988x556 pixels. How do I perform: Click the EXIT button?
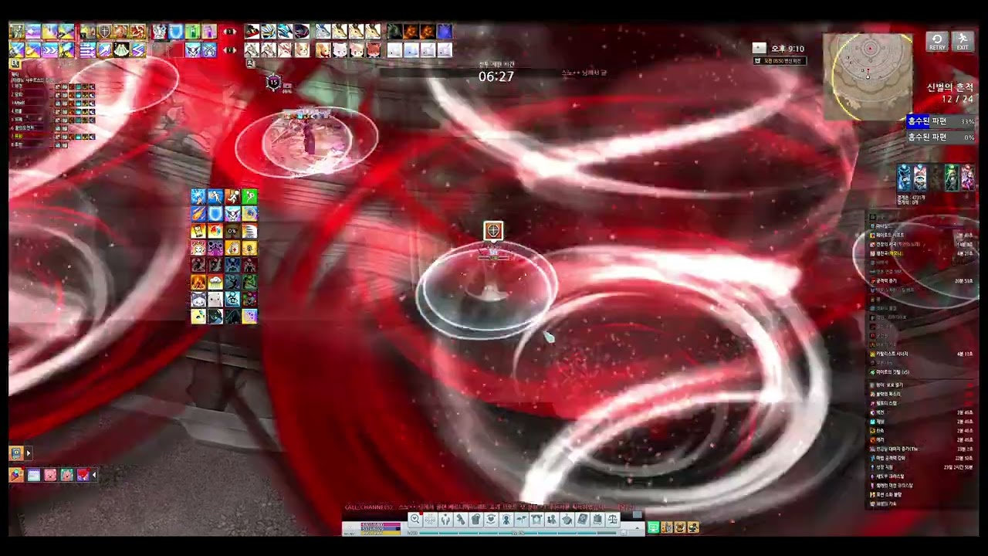pos(963,42)
